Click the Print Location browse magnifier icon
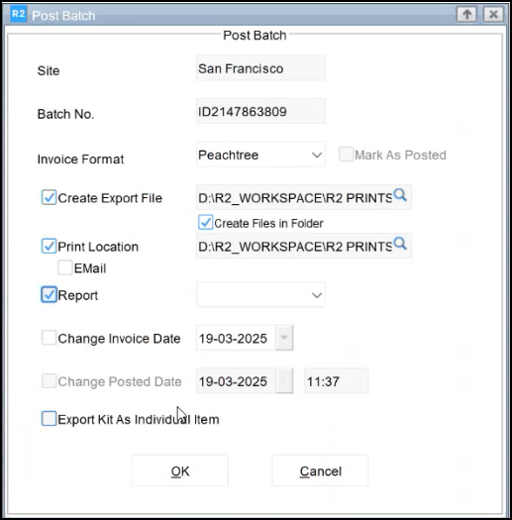This screenshot has height=520, width=512. pos(400,244)
